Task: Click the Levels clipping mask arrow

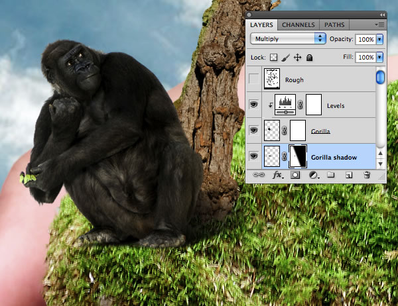Action: coord(271,105)
